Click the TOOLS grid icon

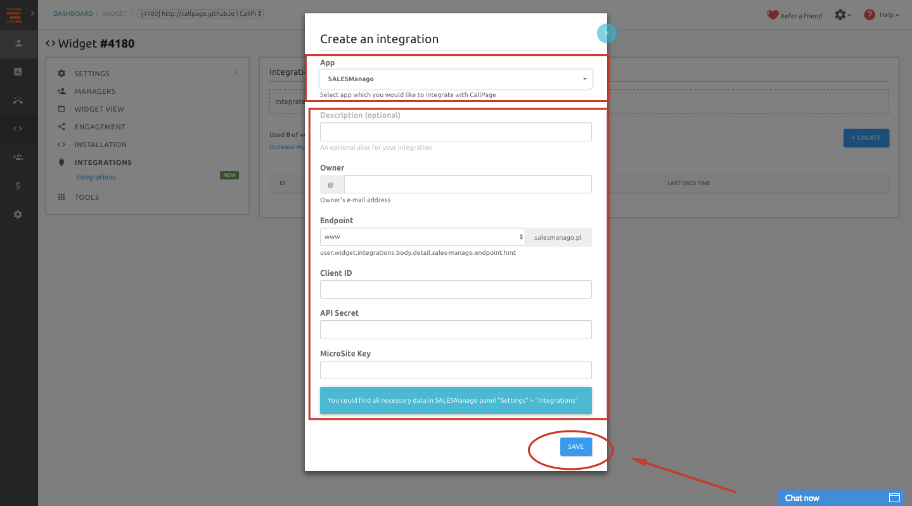click(61, 197)
